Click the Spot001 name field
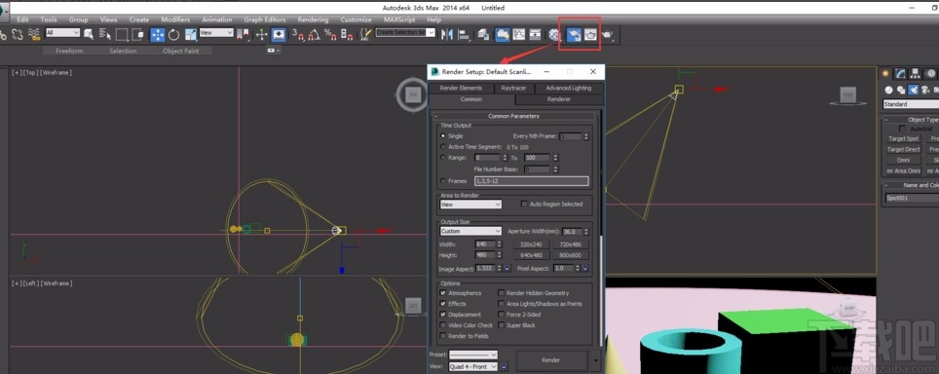This screenshot has width=939, height=374. click(x=912, y=198)
